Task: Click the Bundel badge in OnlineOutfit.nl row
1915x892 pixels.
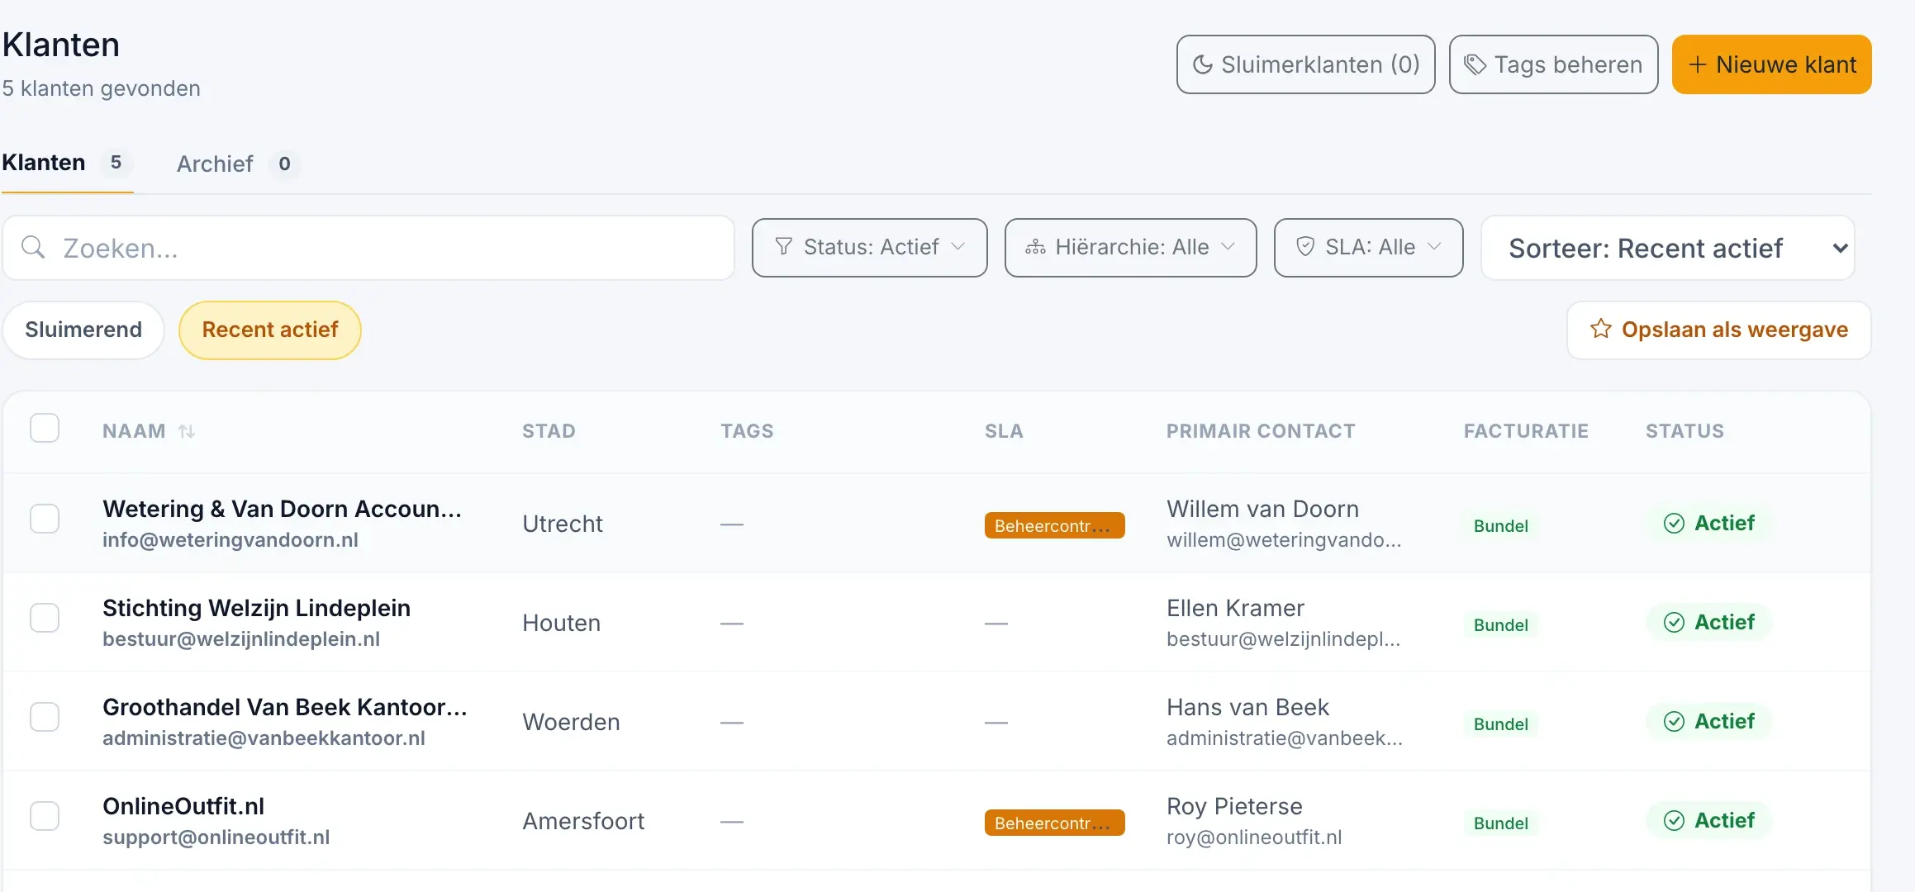Action: [x=1501, y=823]
